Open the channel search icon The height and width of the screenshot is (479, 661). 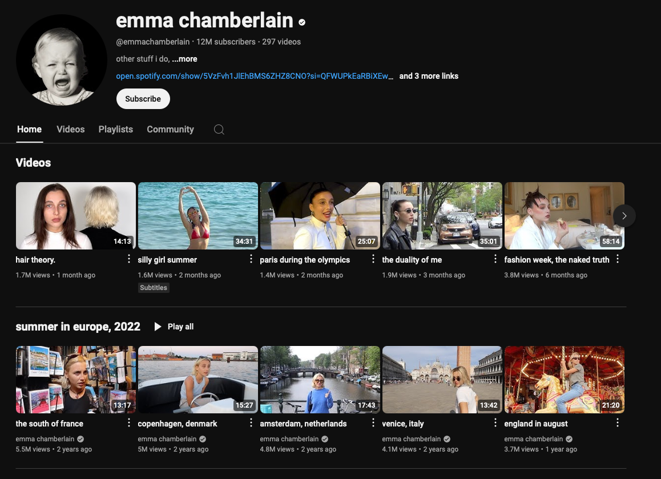click(x=219, y=130)
